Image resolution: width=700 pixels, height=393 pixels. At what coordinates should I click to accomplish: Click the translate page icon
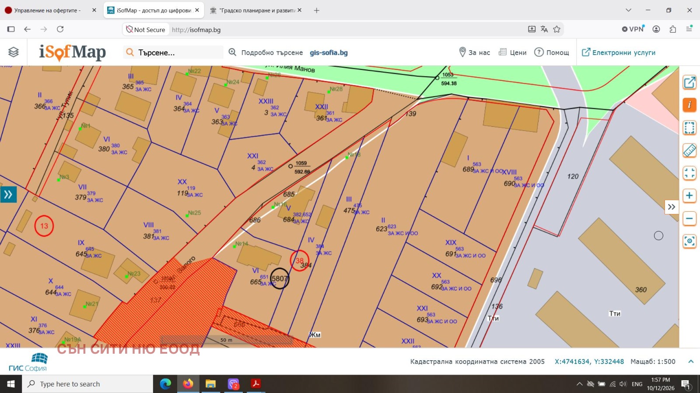pos(544,29)
